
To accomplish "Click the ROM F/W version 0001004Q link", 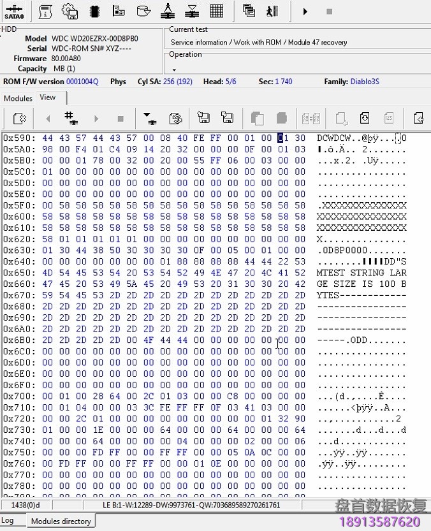I will pyautogui.click(x=82, y=82).
